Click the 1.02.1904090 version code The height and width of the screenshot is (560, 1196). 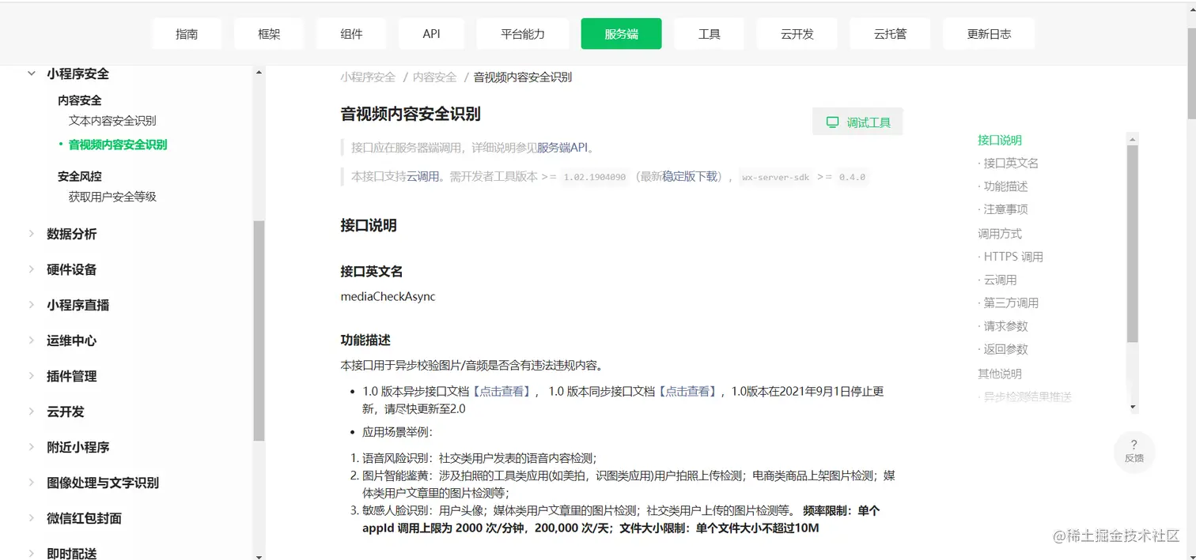594,177
